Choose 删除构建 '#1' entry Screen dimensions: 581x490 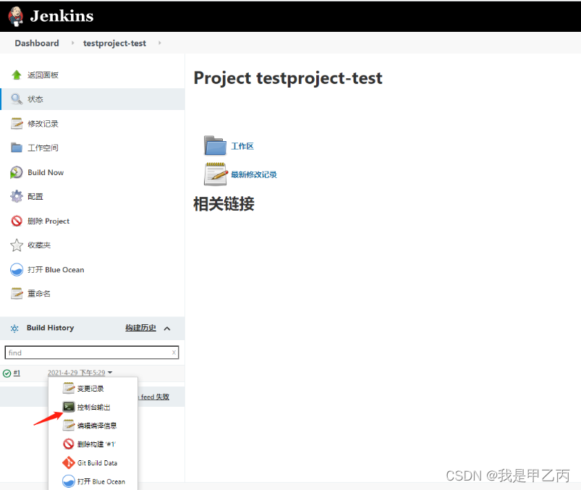tap(96, 444)
